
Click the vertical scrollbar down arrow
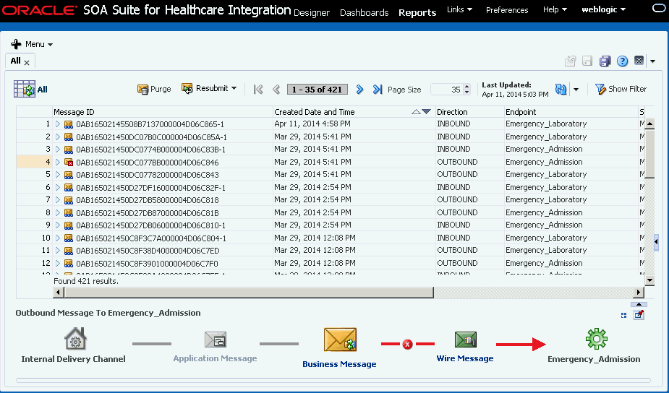tap(649, 280)
